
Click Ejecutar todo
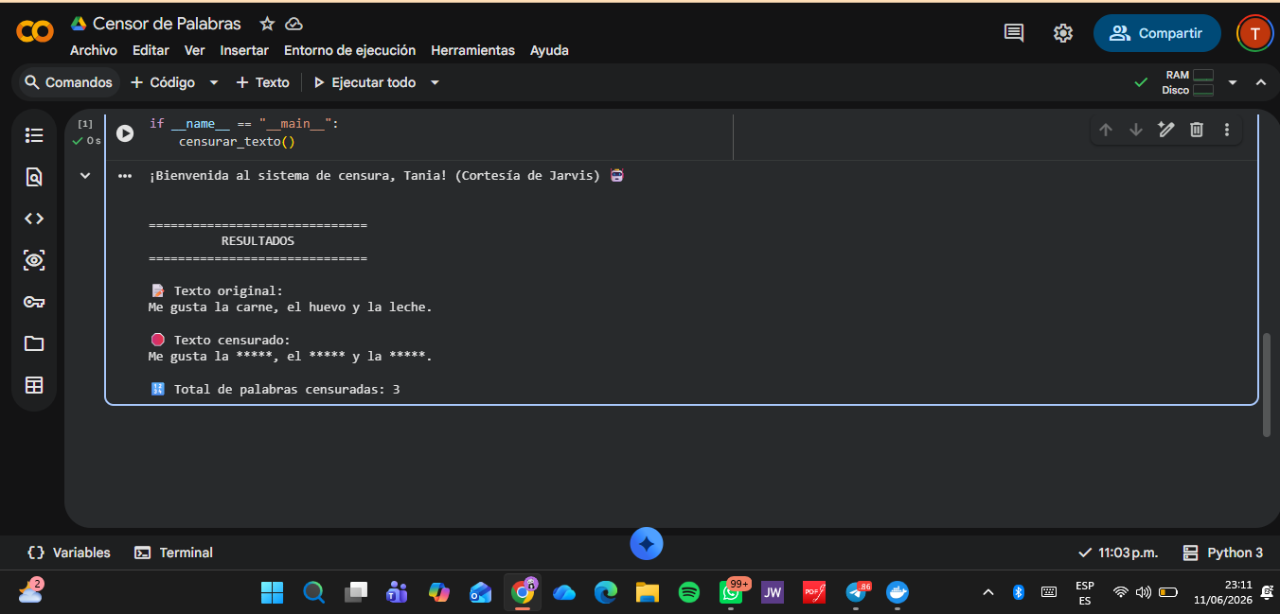[364, 82]
